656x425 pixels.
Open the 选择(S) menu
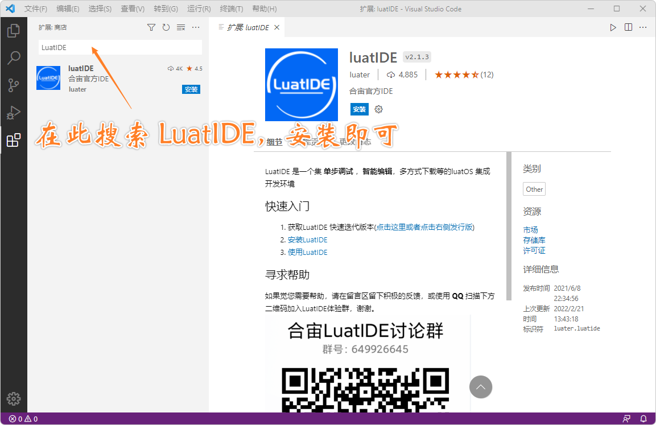100,9
